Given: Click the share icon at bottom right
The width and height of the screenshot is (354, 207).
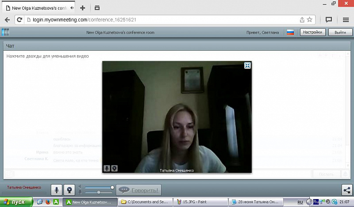Looking at the screenshot, I should pos(346,190).
